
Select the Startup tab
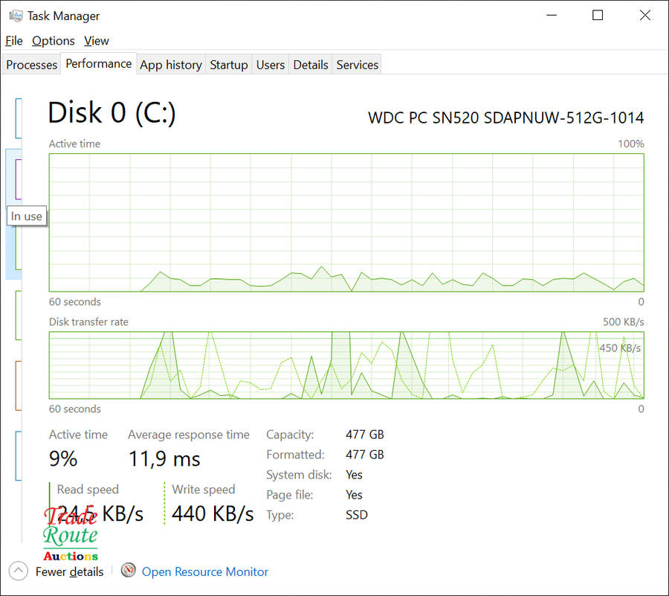pyautogui.click(x=229, y=65)
